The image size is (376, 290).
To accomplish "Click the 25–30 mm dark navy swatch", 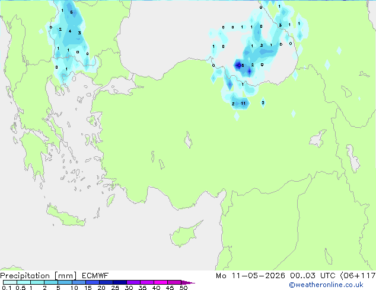I will (120, 282).
